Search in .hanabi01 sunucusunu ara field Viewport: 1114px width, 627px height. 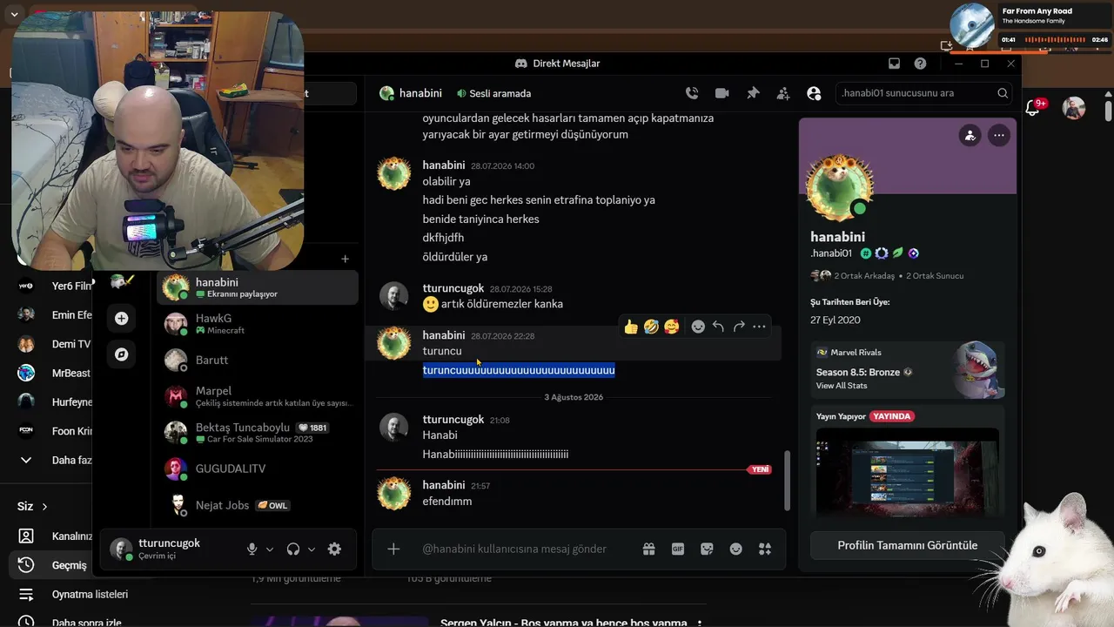[924, 93]
